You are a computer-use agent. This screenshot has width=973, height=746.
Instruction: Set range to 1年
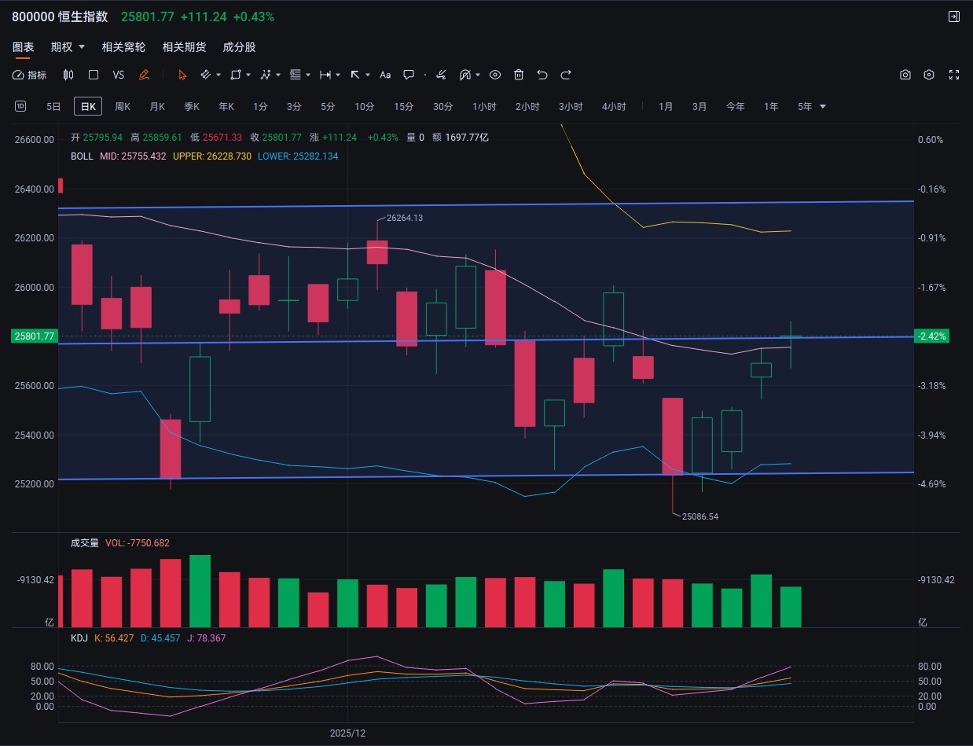pos(772,106)
